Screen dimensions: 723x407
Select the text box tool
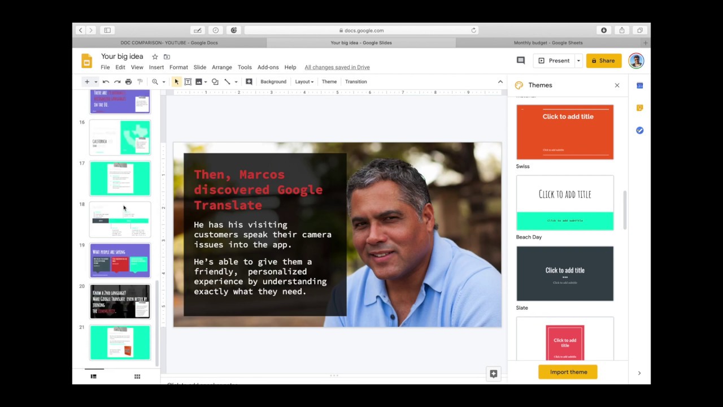tap(188, 81)
